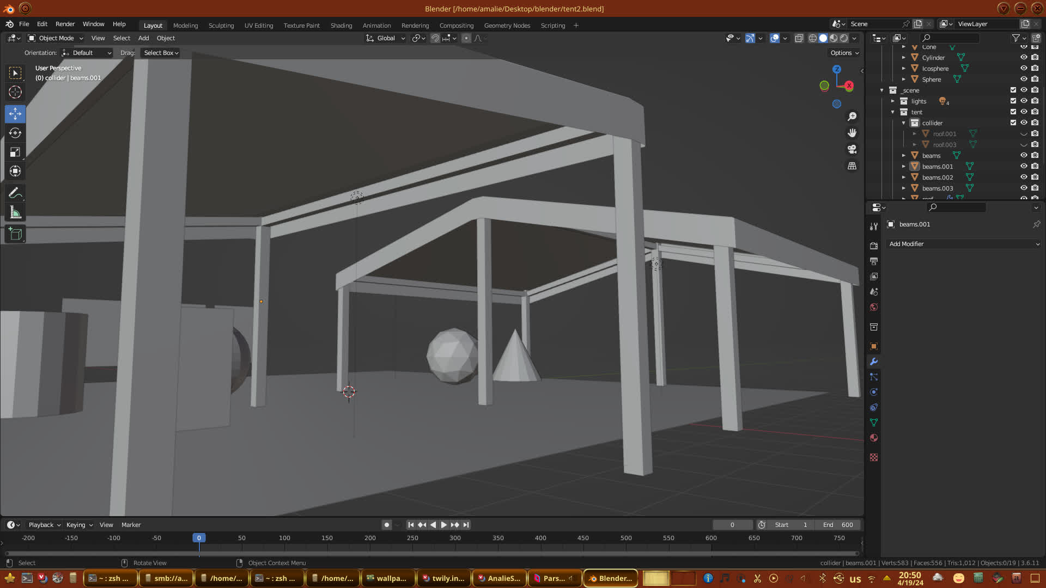Activate the Scale tool
Screen dimensions: 1046x588
pyautogui.click(x=15, y=152)
